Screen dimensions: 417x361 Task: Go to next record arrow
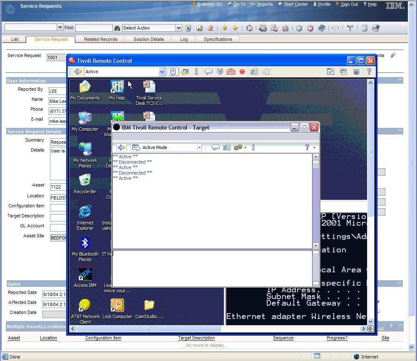click(235, 28)
